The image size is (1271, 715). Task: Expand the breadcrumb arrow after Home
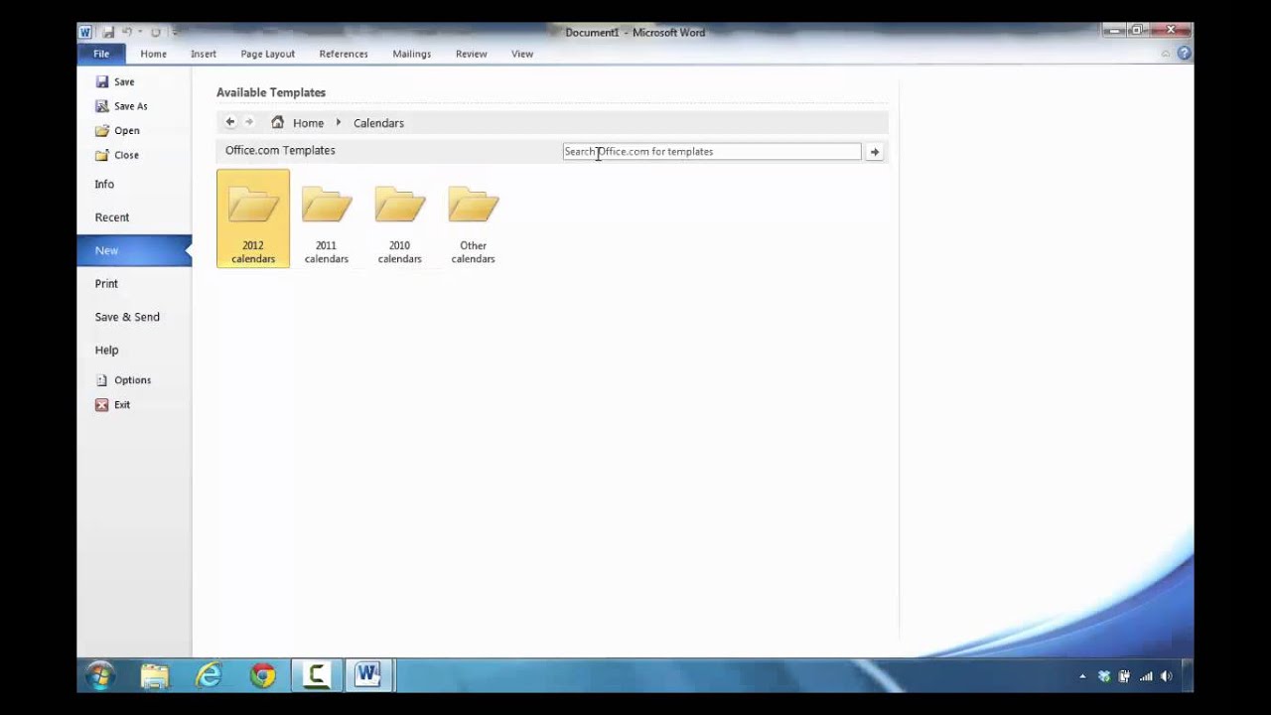pyautogui.click(x=339, y=122)
